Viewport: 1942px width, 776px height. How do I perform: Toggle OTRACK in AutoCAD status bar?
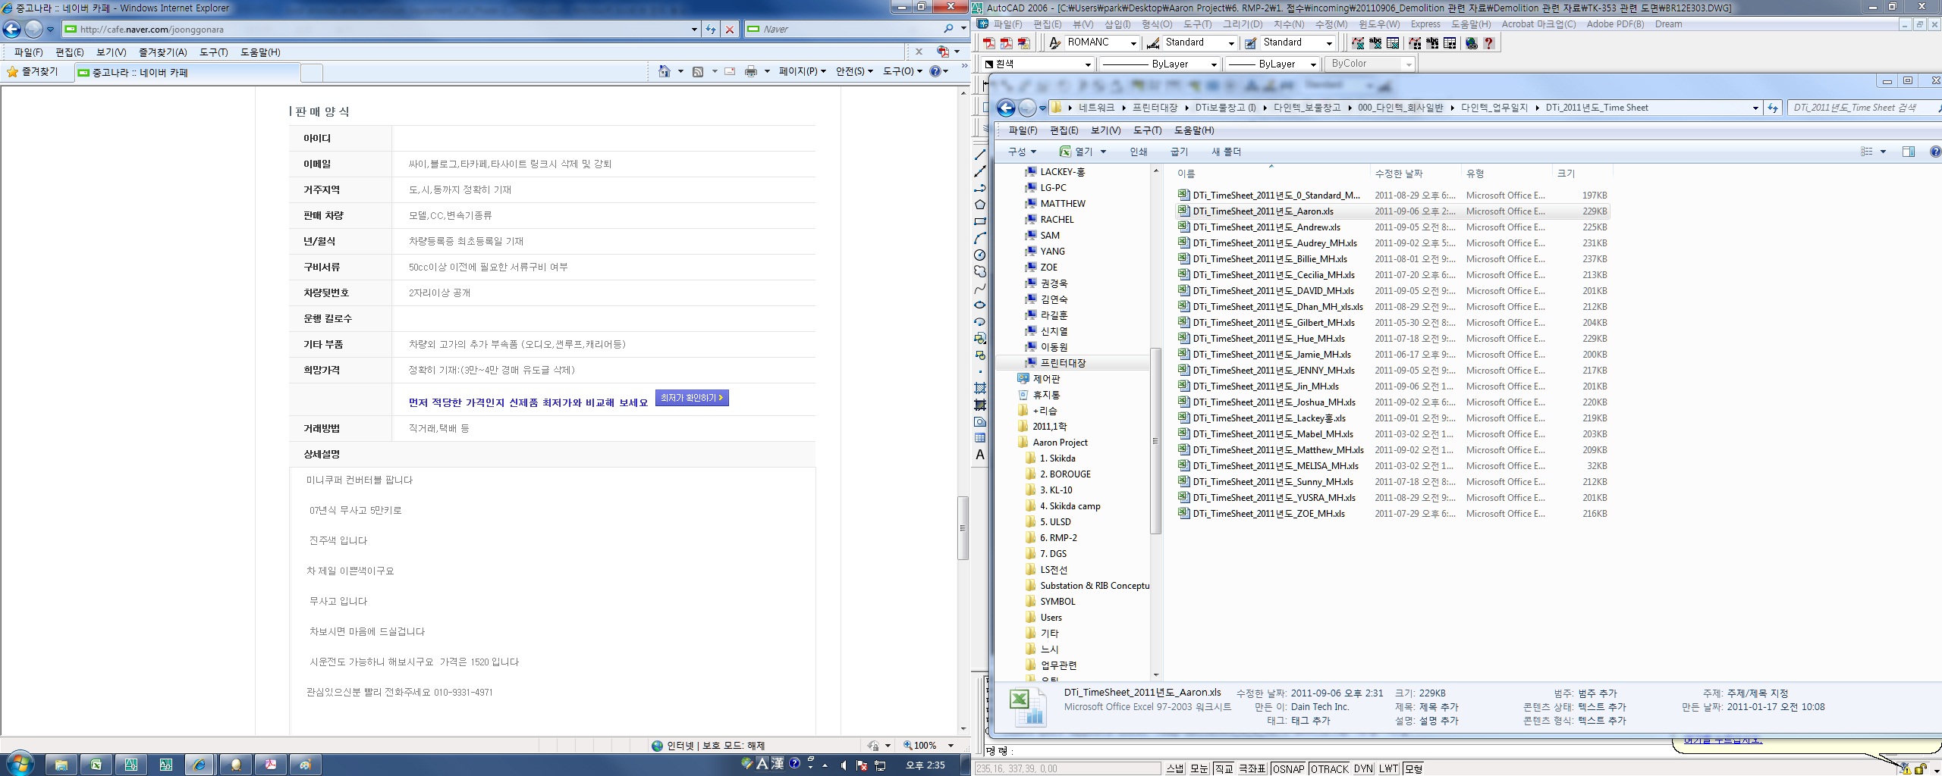(1329, 768)
